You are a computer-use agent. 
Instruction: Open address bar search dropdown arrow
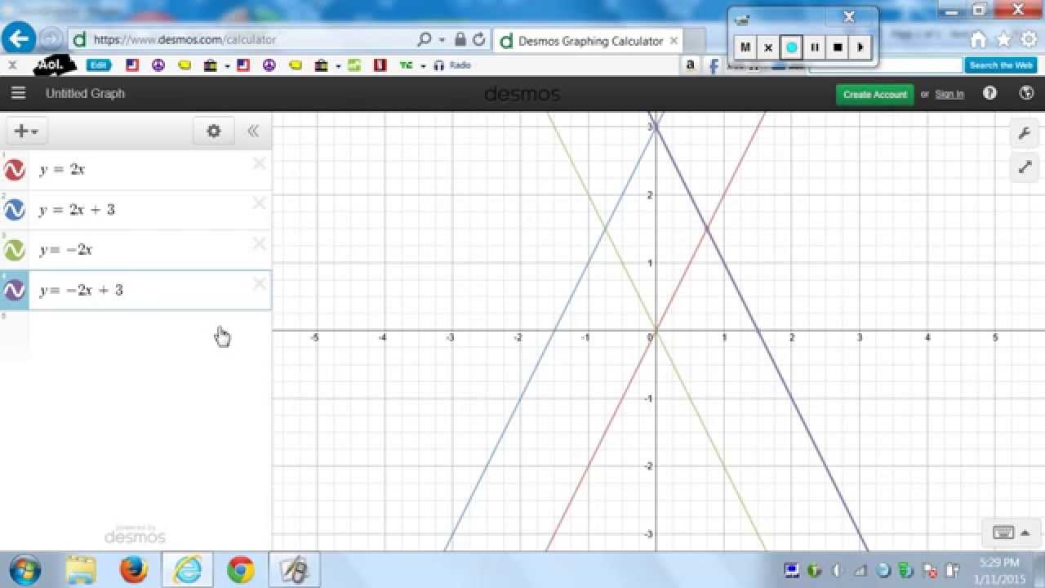click(x=442, y=39)
